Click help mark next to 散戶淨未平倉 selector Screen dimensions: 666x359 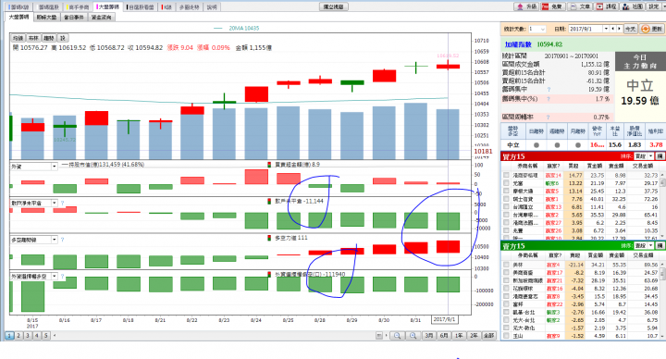click(63, 203)
